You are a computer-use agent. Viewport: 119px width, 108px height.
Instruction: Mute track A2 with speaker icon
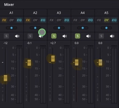(41, 36)
